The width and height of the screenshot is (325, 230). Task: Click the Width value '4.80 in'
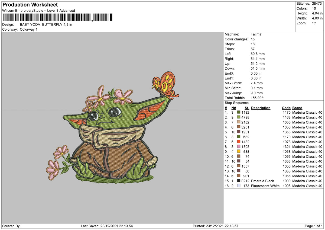(317, 18)
